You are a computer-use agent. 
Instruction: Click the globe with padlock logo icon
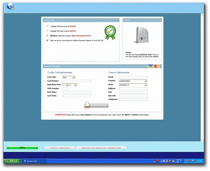[x=10, y=6]
